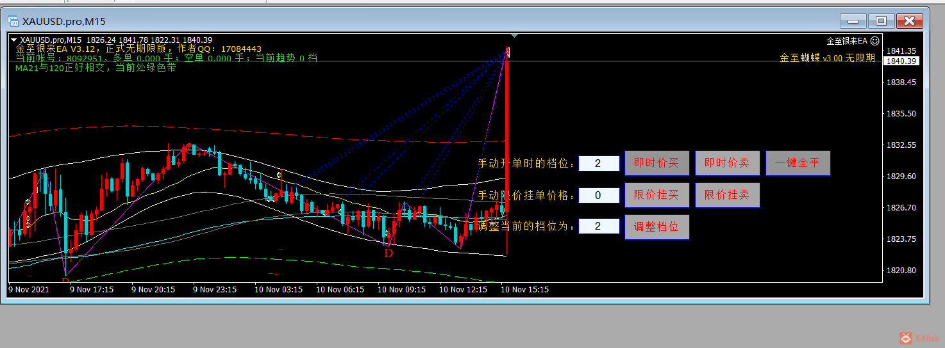Click the 9 Nov 17:15 time label
The height and width of the screenshot is (348, 945).
click(x=92, y=290)
